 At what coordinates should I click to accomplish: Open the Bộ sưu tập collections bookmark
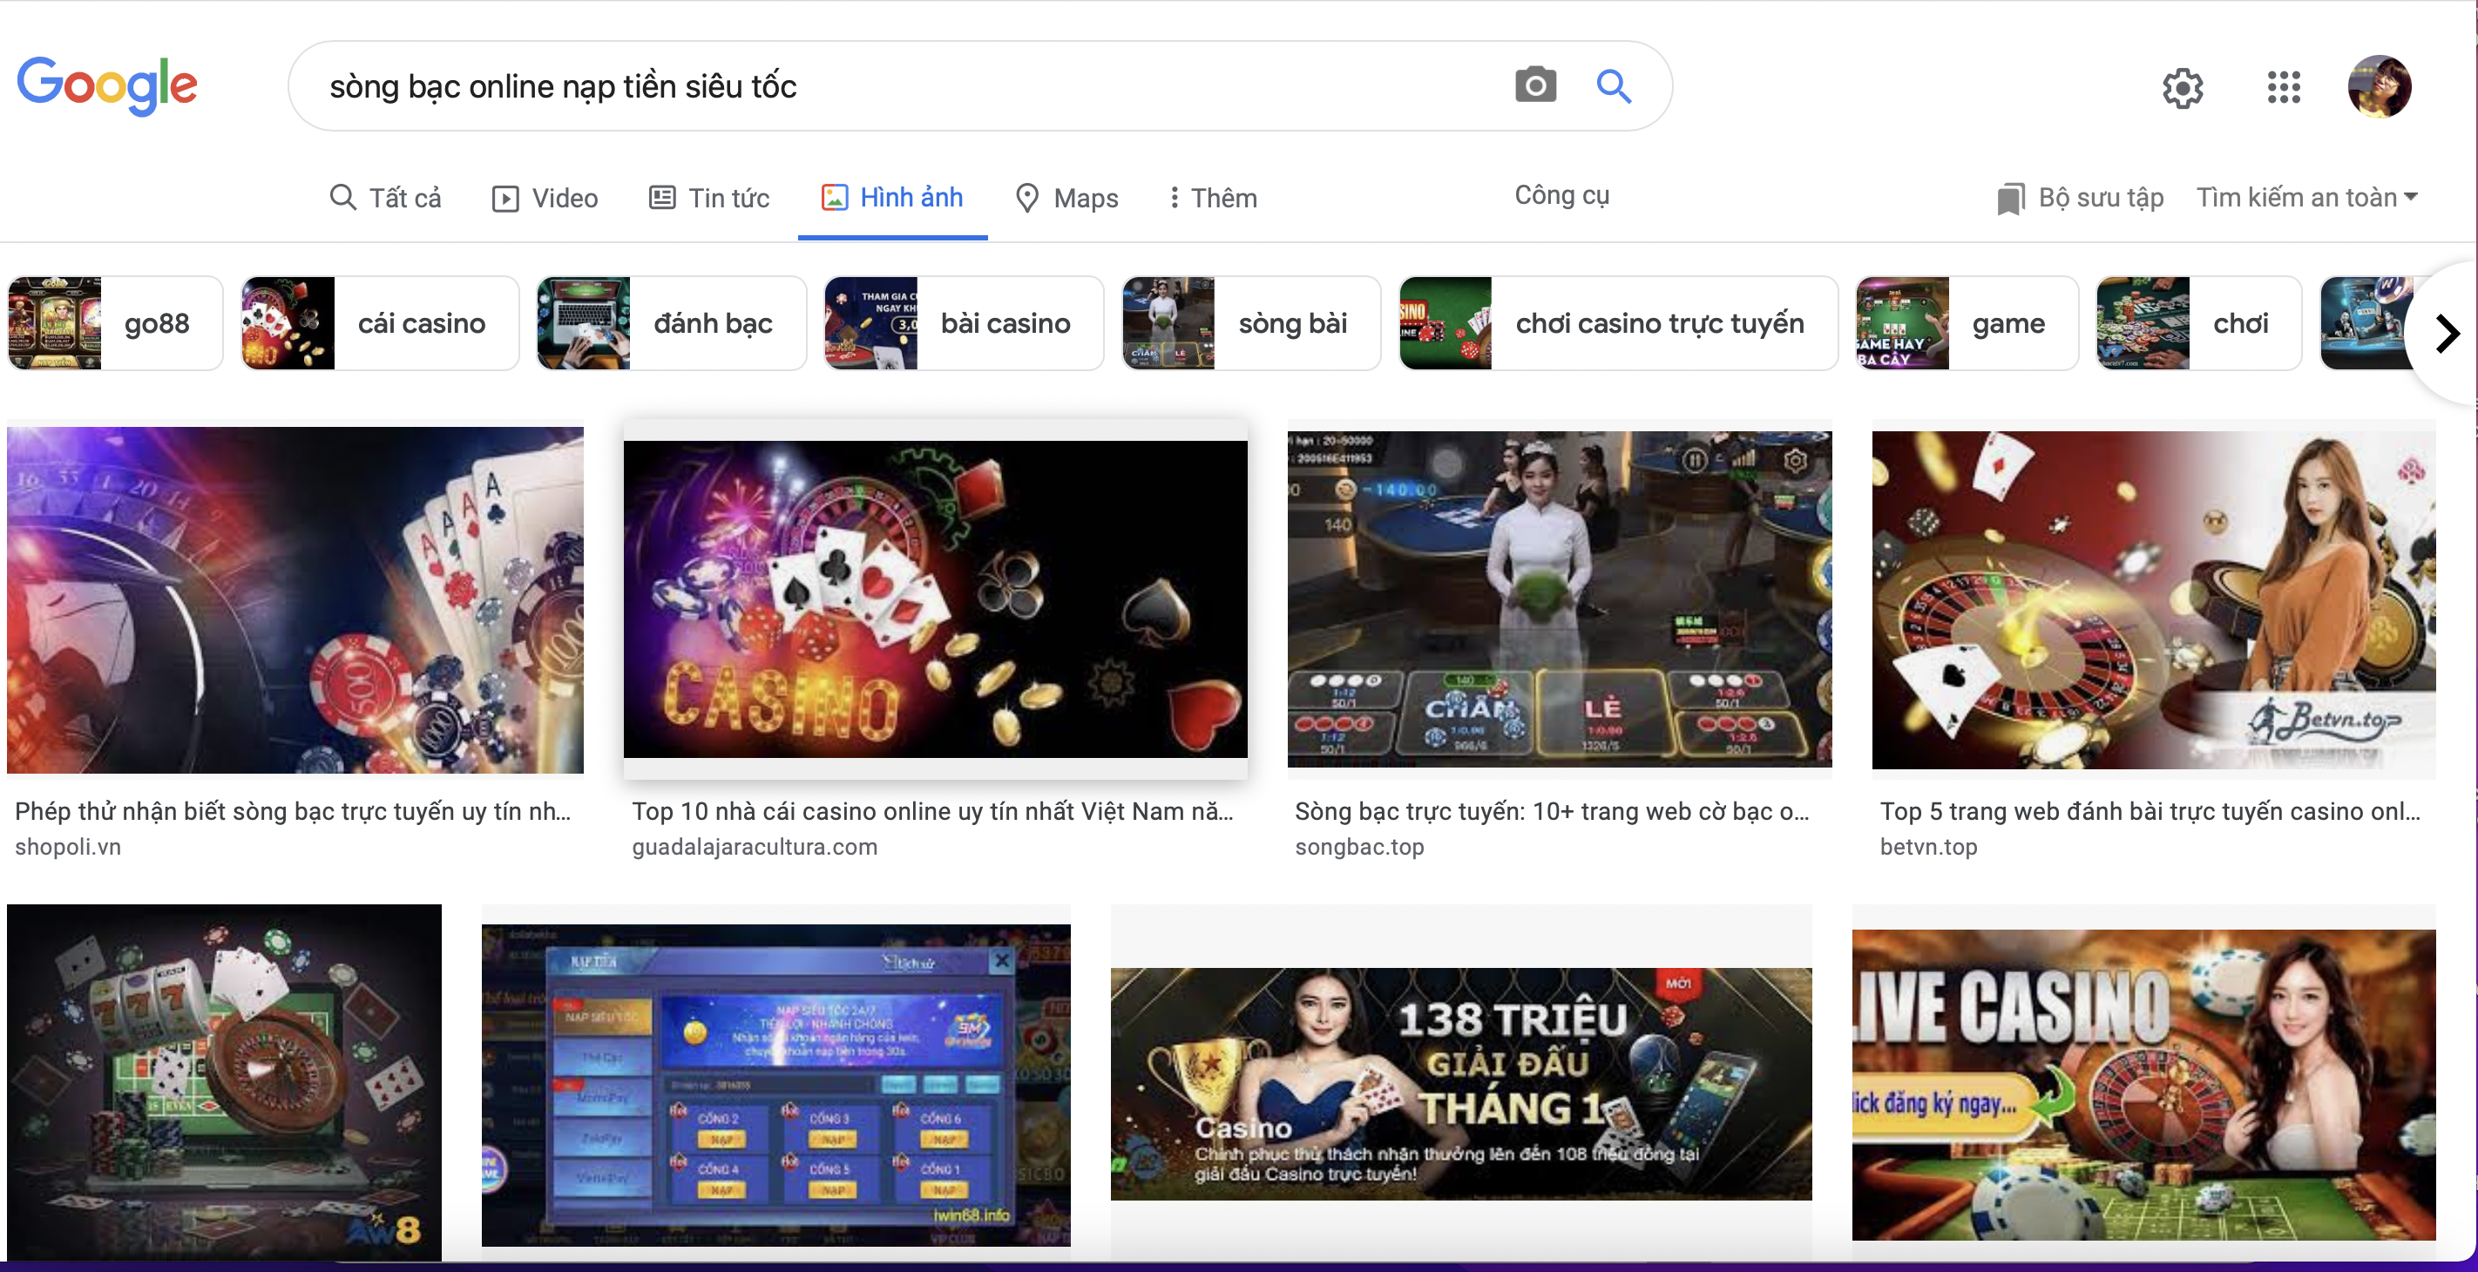(x=2081, y=199)
